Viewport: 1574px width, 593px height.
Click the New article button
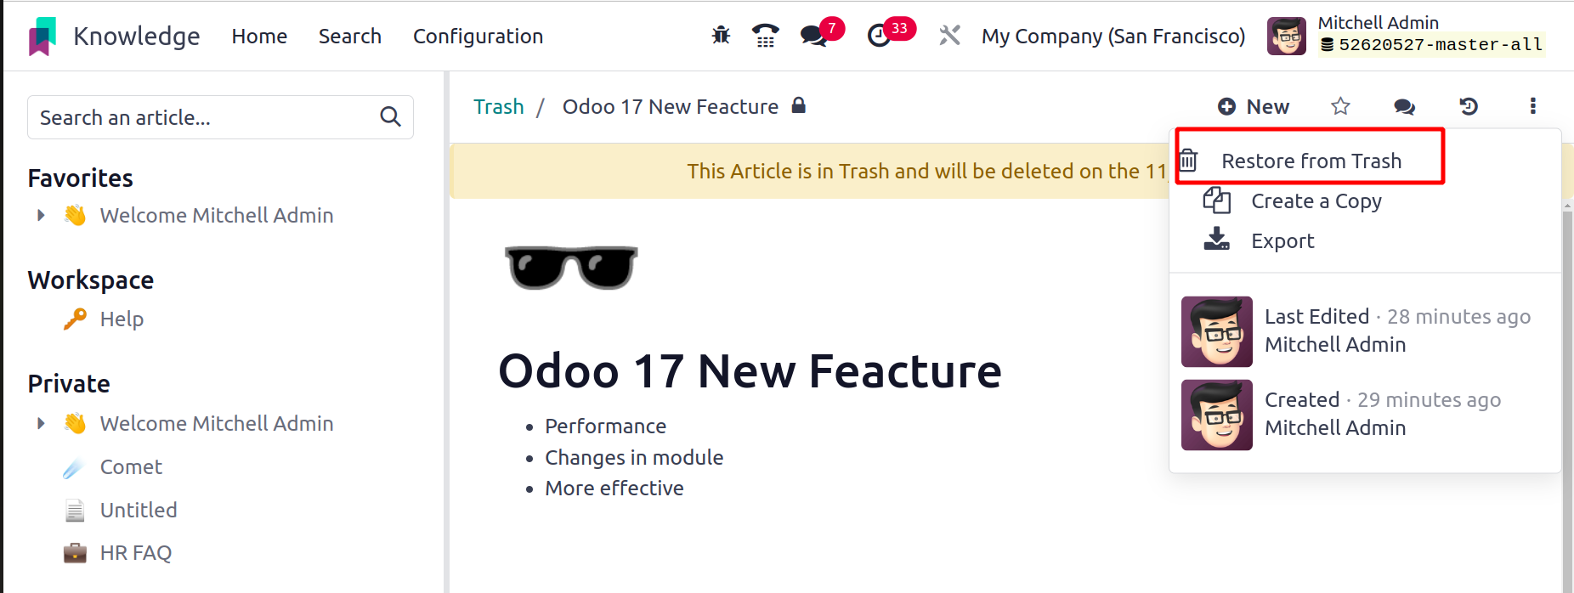point(1254,106)
